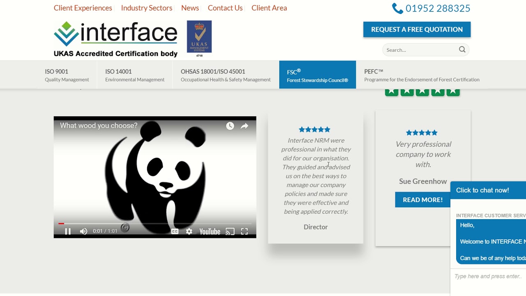The image size is (526, 296).
Task: Click the phone number 01952 288325
Action: coord(438,8)
